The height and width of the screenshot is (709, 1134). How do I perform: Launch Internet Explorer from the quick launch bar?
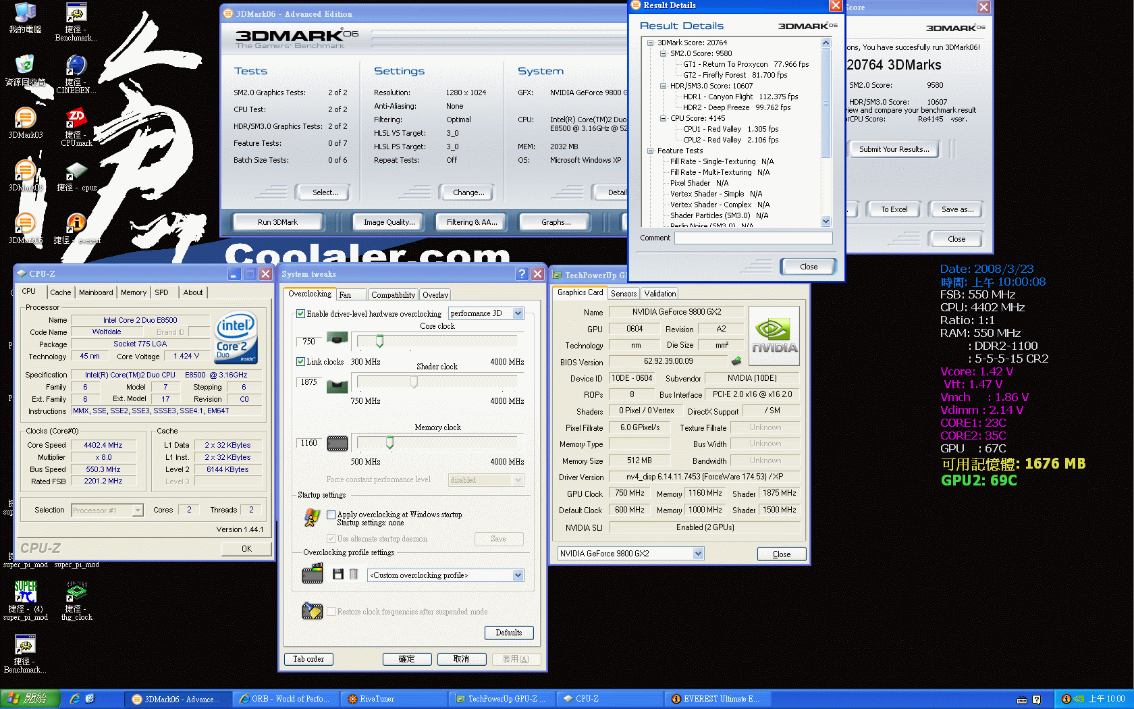(x=75, y=699)
